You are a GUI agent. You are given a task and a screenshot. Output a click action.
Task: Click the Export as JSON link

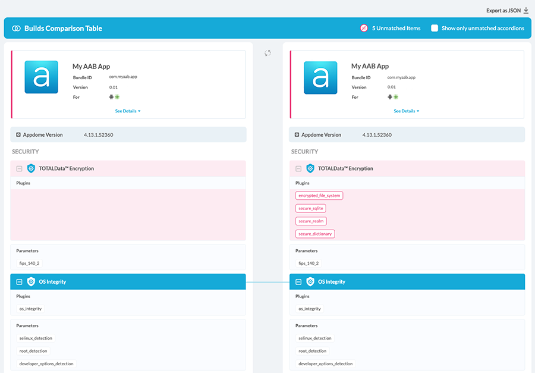coord(503,10)
